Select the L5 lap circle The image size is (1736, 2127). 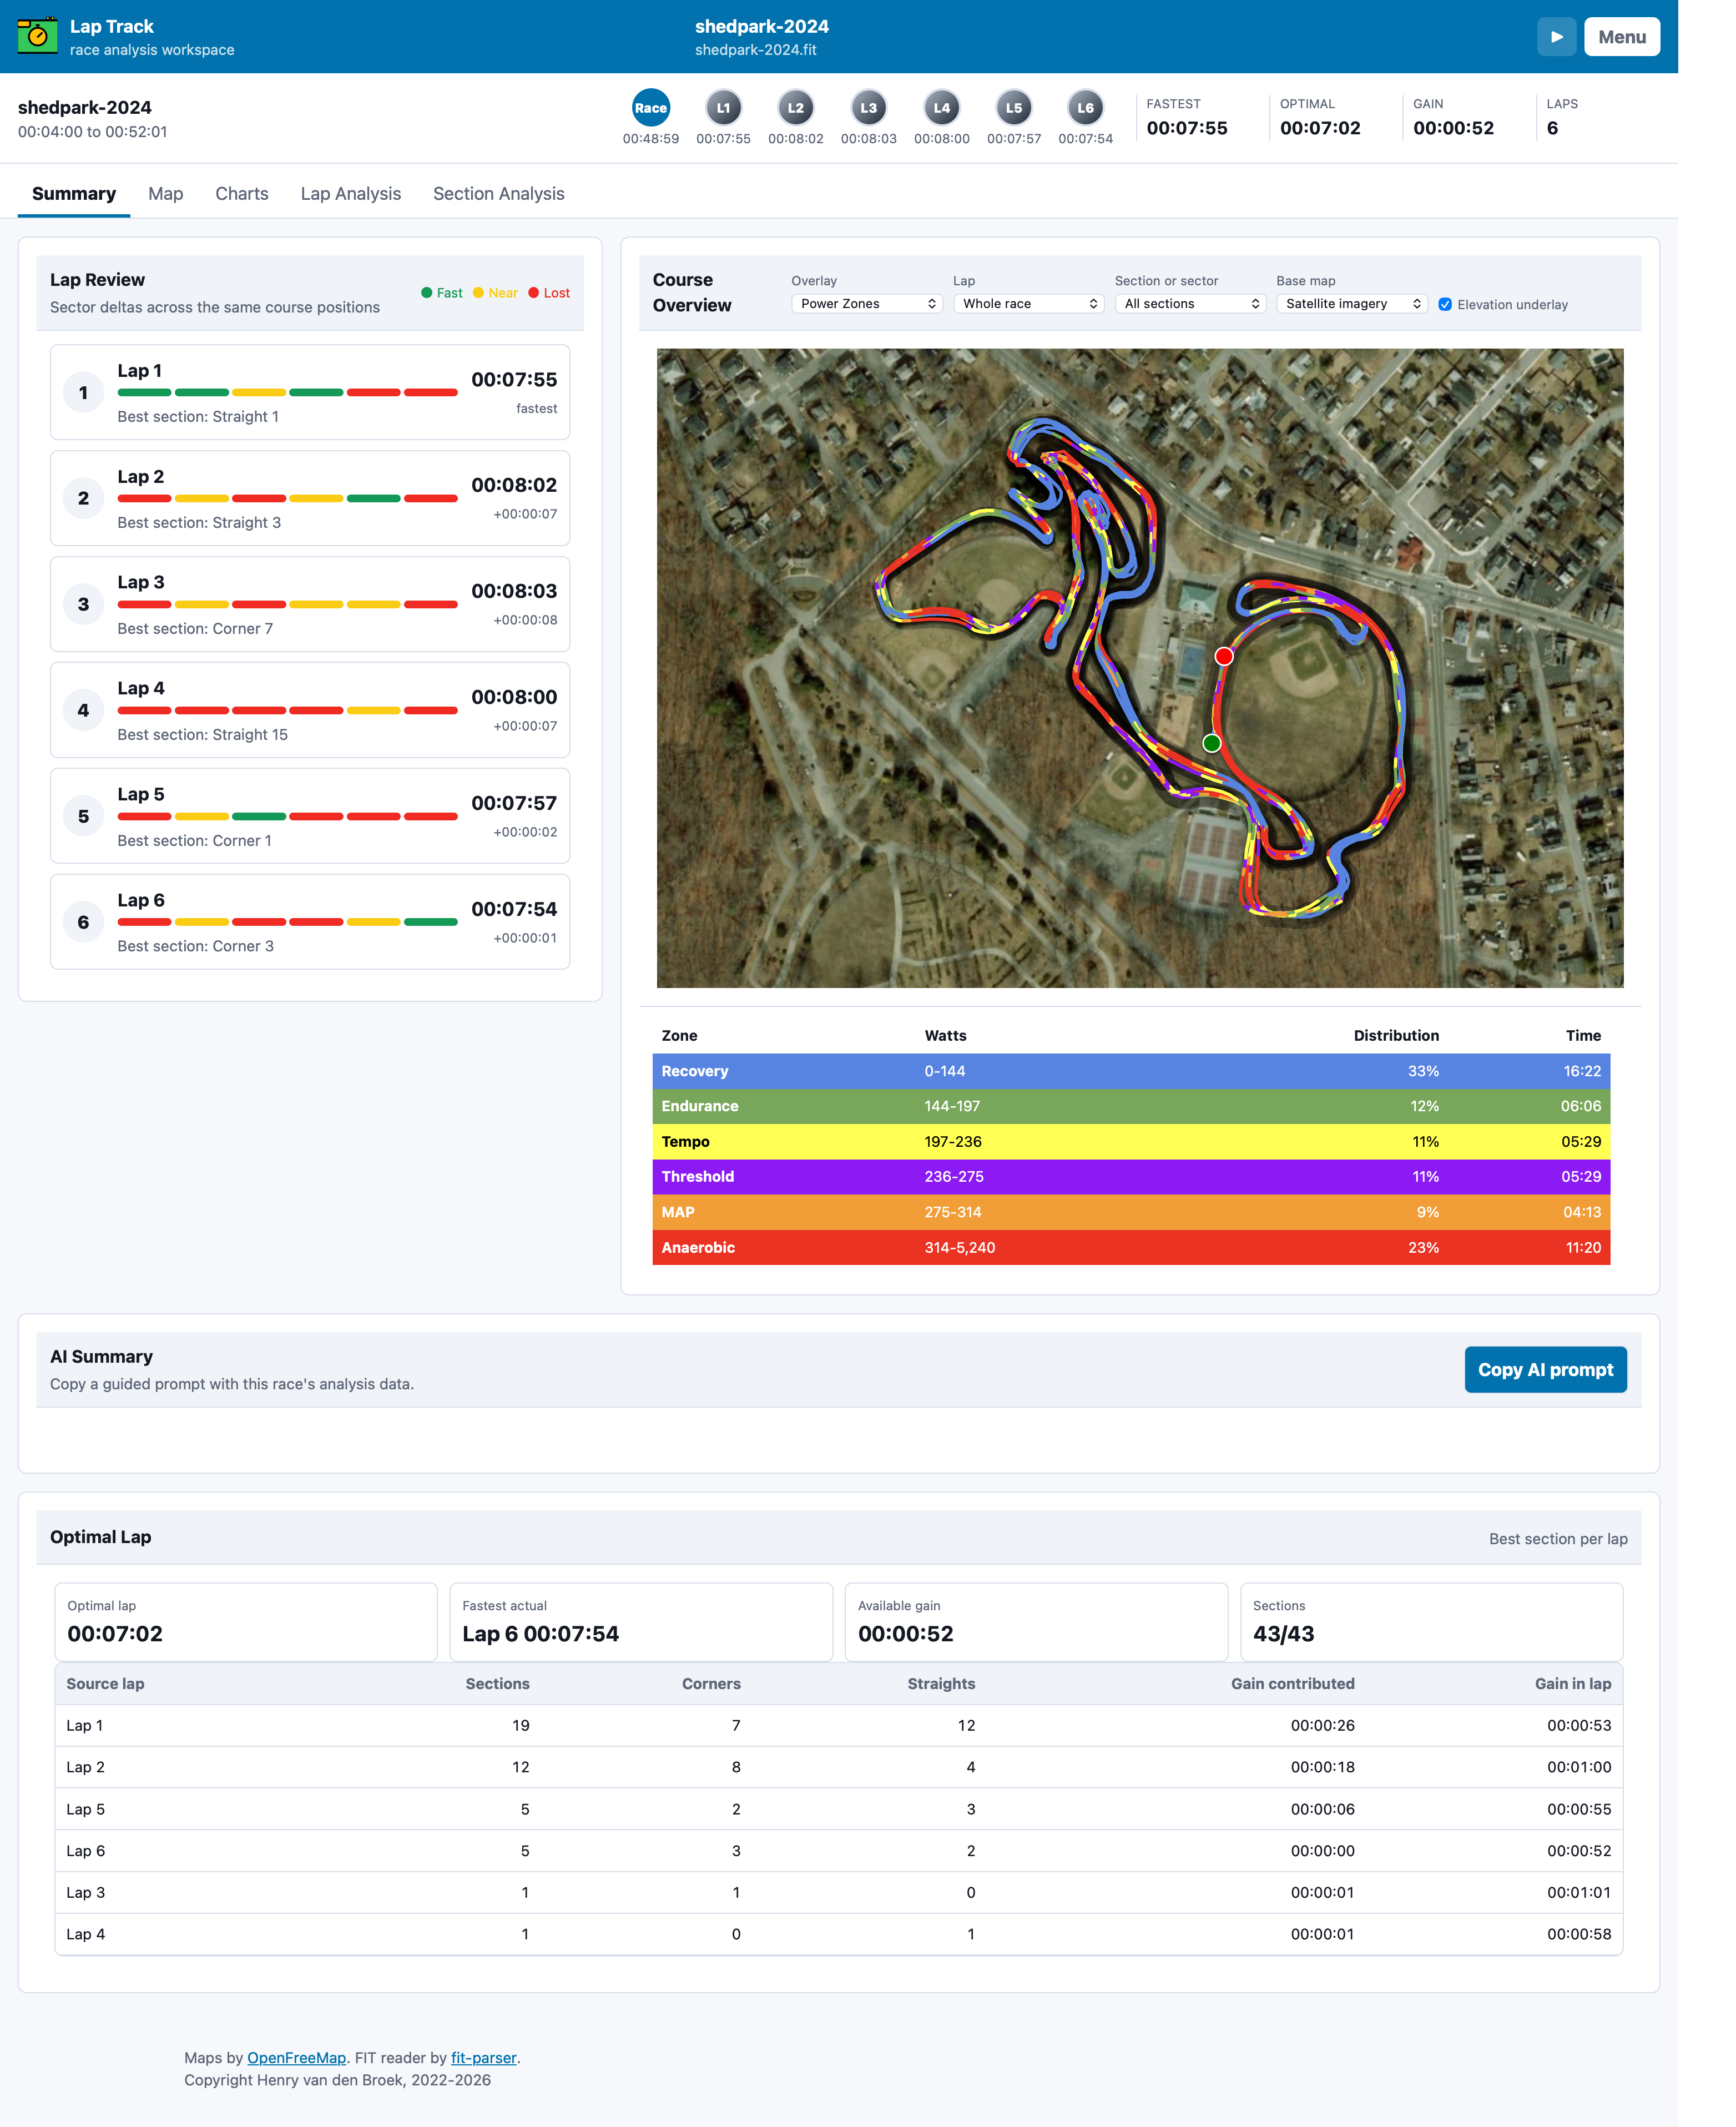click(1013, 108)
